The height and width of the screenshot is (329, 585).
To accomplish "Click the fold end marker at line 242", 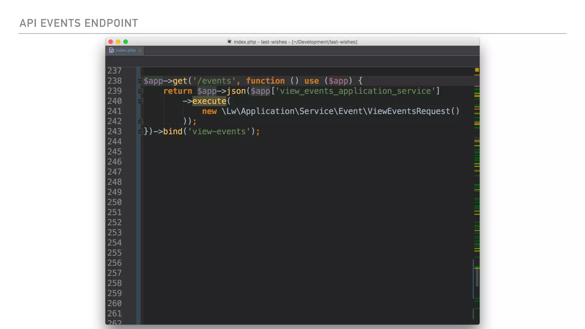I will click(x=140, y=121).
